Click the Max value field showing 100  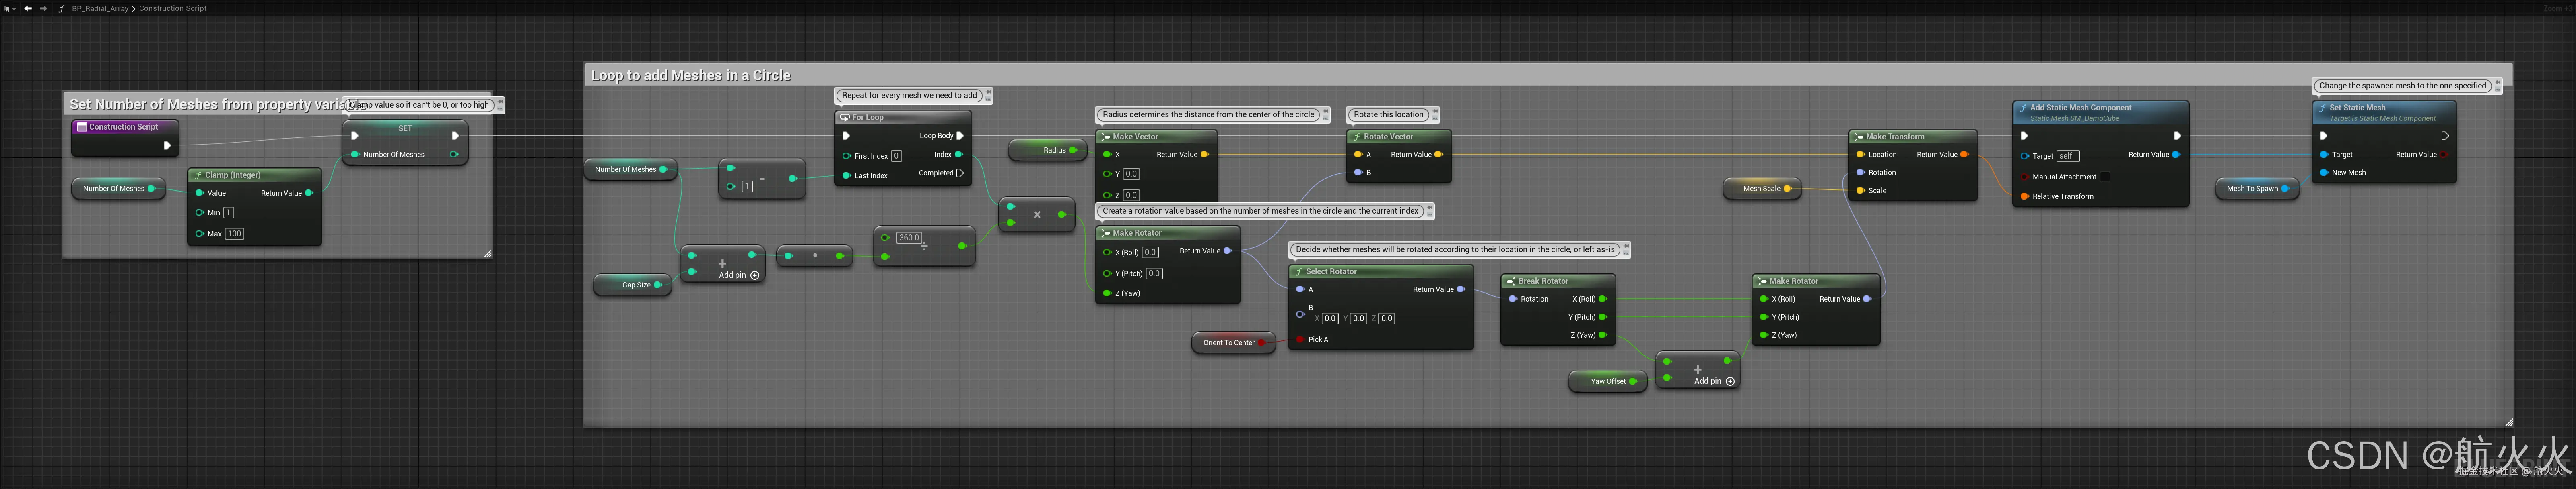[x=234, y=234]
